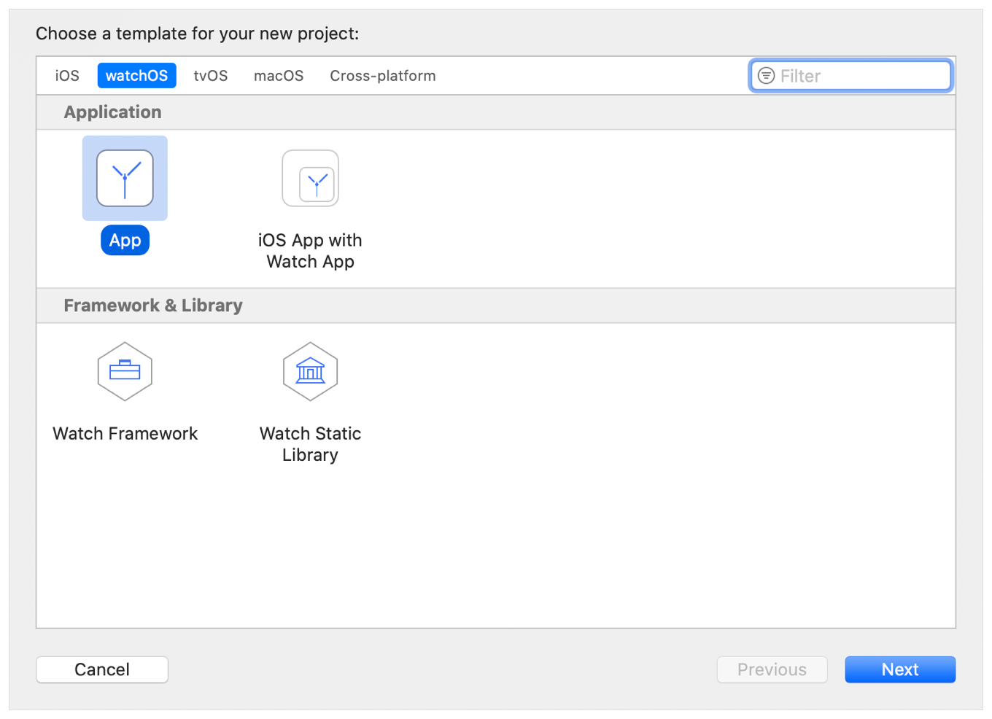Viewport: 992px width, 719px height.
Task: Select the watchOS platform tab
Action: (136, 76)
